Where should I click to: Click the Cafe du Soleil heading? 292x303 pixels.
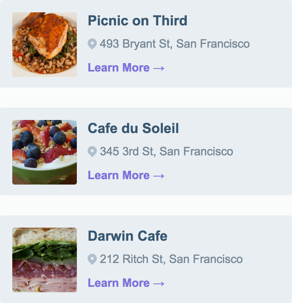point(133,128)
